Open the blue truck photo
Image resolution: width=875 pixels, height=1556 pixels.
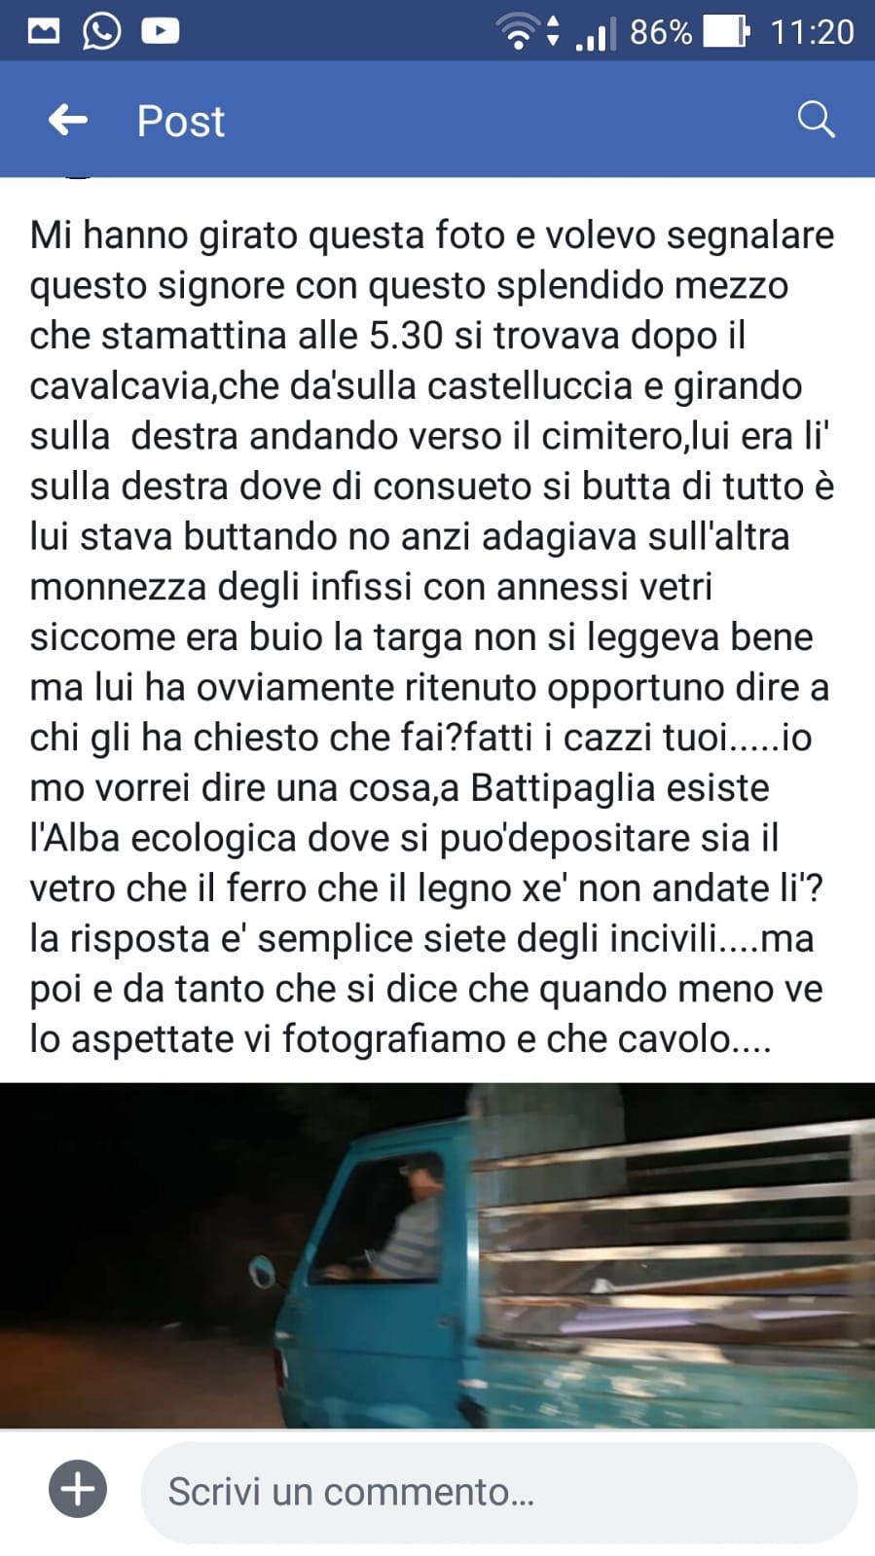tap(437, 1255)
